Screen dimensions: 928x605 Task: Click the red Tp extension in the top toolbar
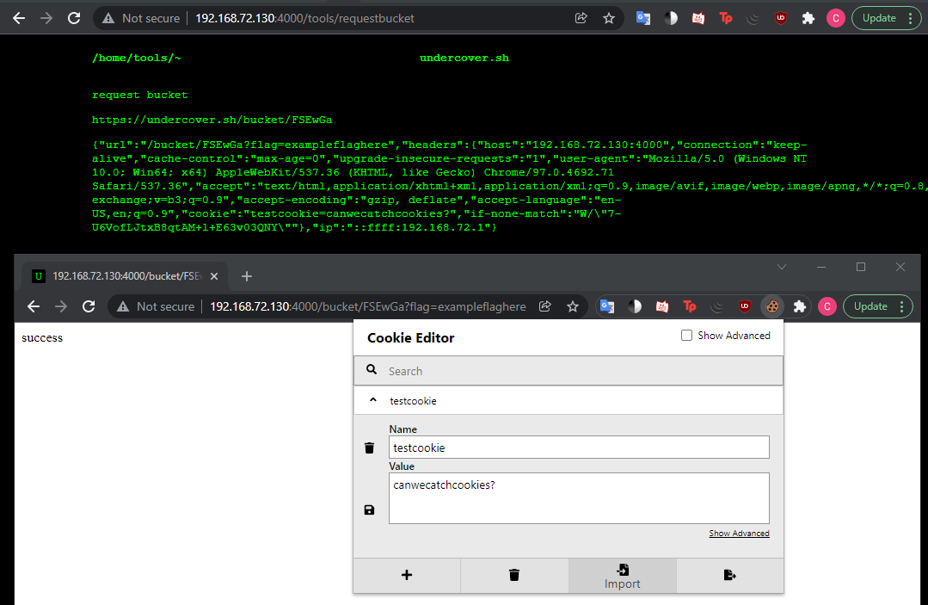click(726, 18)
